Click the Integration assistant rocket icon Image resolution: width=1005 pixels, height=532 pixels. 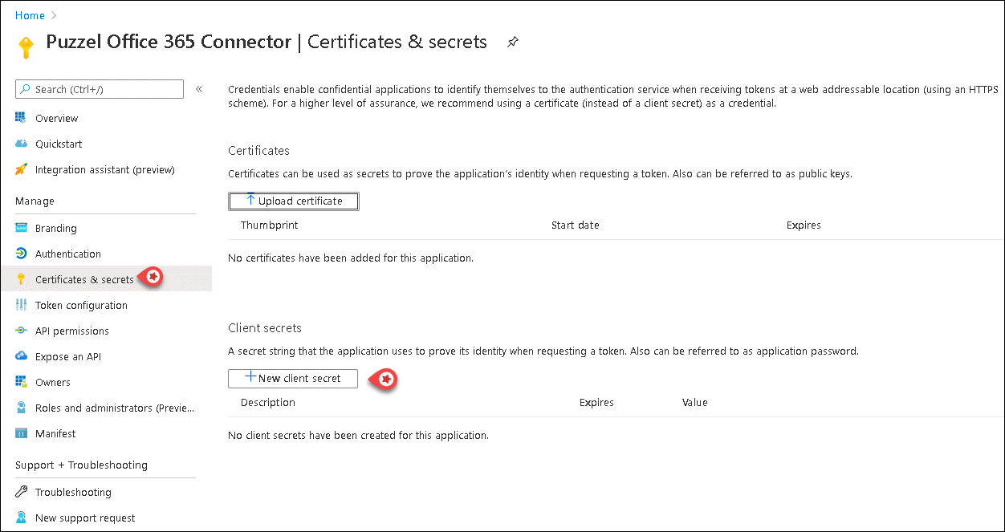(21, 169)
